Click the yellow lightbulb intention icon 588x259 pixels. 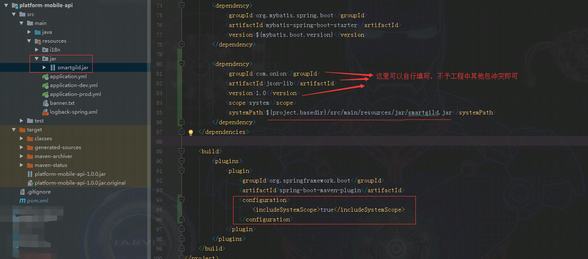(x=190, y=132)
